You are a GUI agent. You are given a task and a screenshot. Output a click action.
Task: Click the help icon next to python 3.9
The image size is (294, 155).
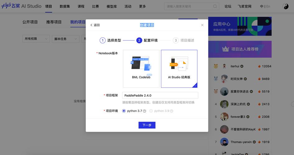click(x=171, y=111)
